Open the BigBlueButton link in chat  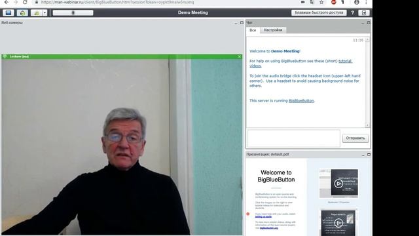[301, 100]
